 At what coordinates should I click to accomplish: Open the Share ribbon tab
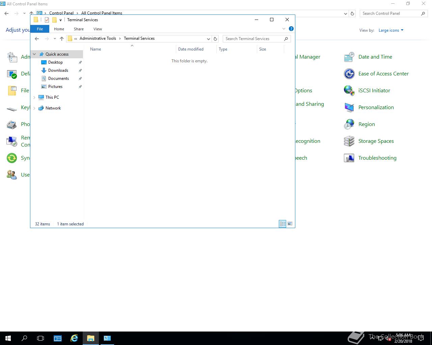coord(79,29)
